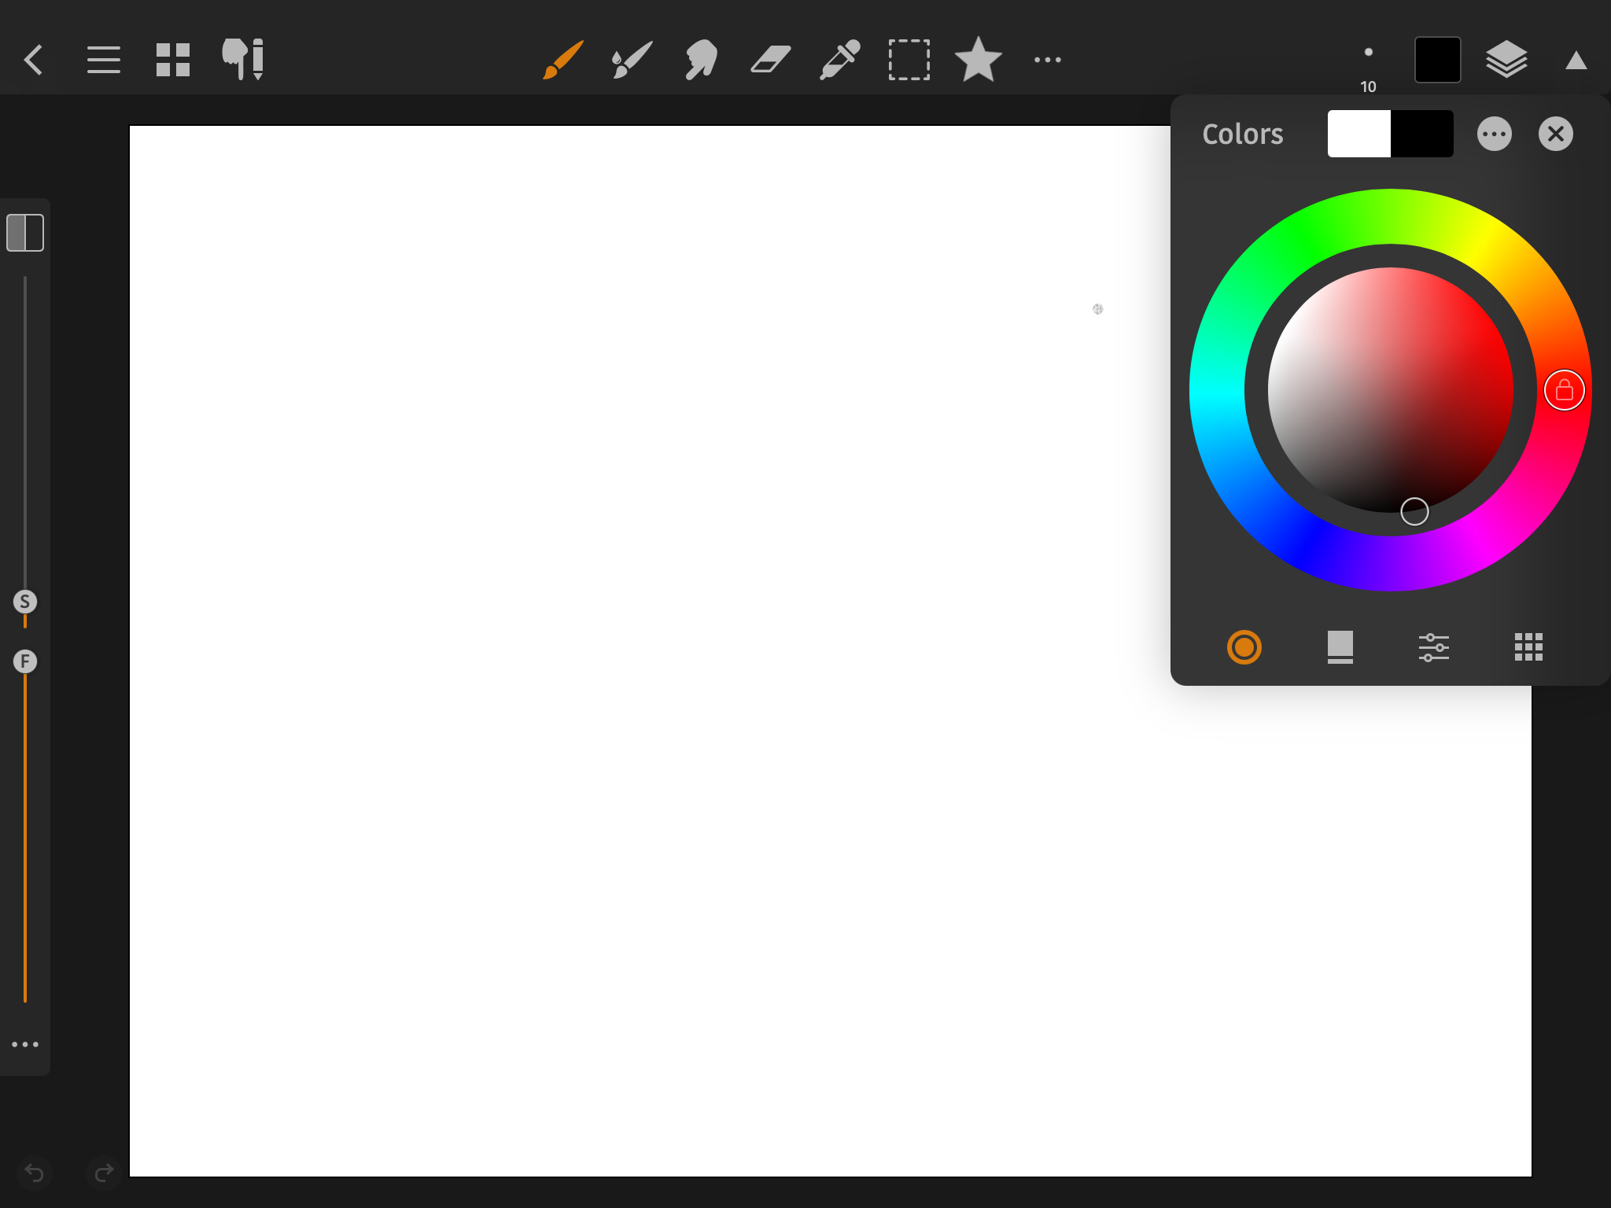Select the smudge finger tool
Screen dimensions: 1611x1208
701,60
